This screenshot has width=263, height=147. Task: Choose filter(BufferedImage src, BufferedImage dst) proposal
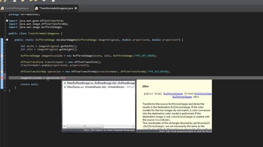(99, 83)
